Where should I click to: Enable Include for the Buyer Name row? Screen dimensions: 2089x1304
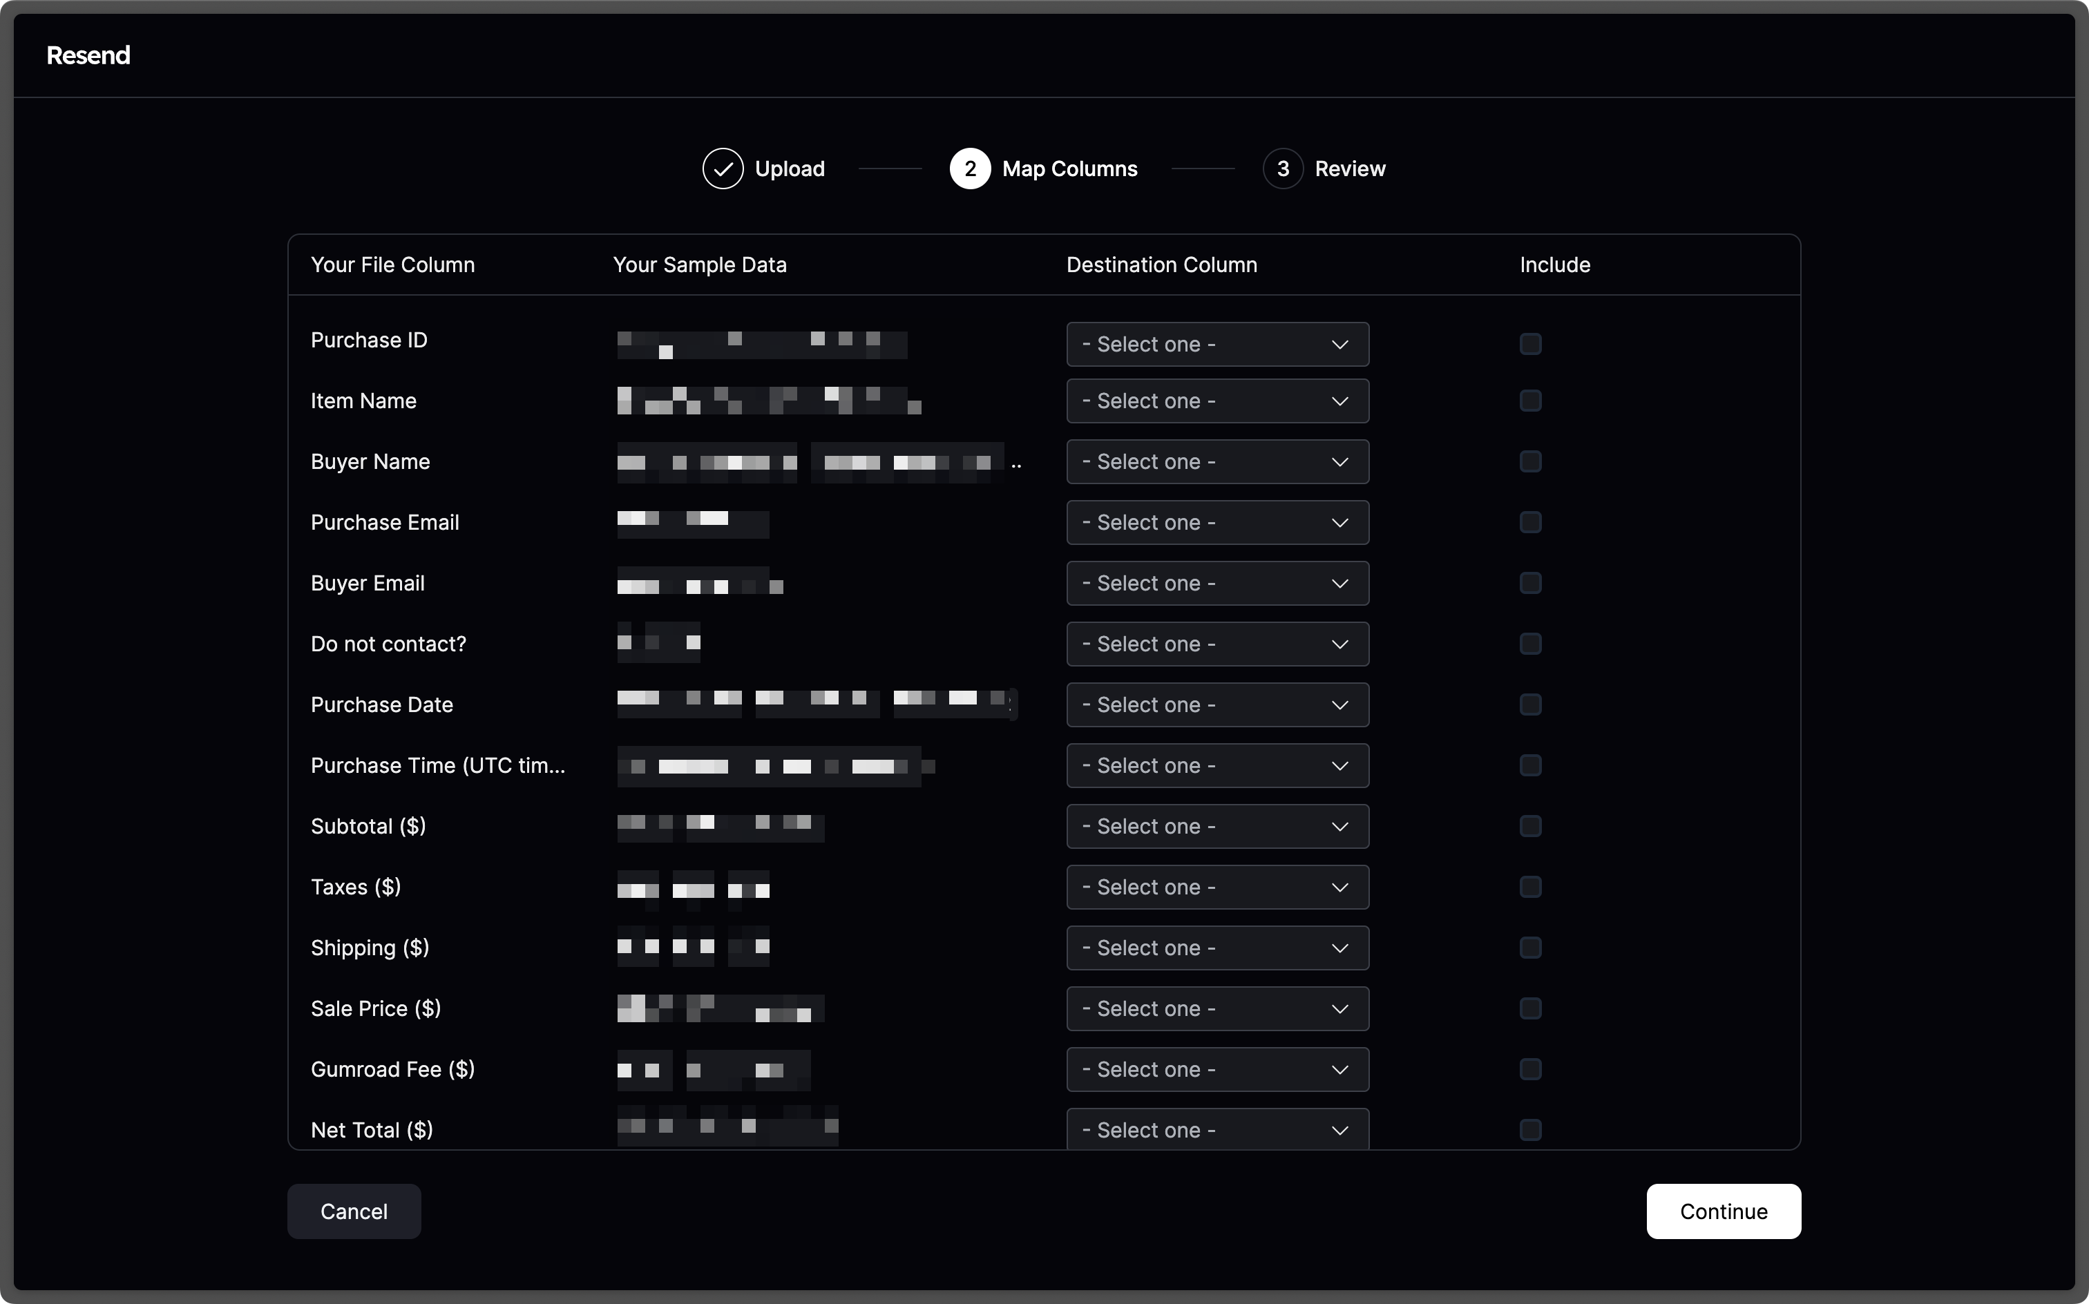point(1530,461)
